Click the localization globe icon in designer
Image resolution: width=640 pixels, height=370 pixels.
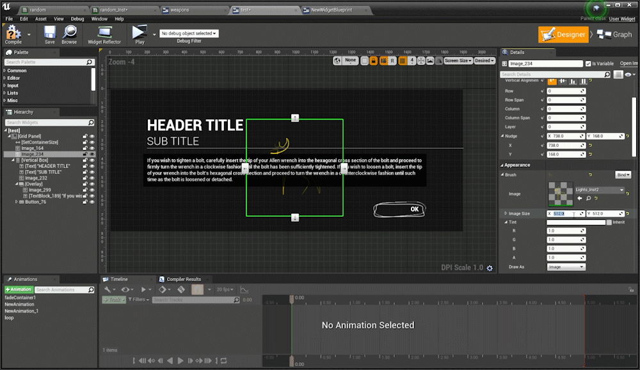337,61
